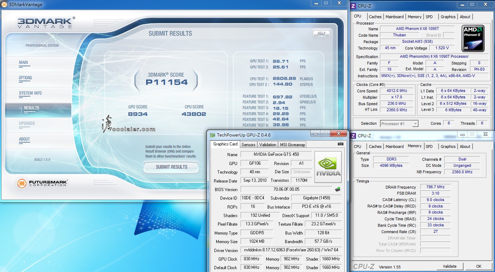Switch to Mainboard tab in top CPU-Z

pyautogui.click(x=395, y=17)
